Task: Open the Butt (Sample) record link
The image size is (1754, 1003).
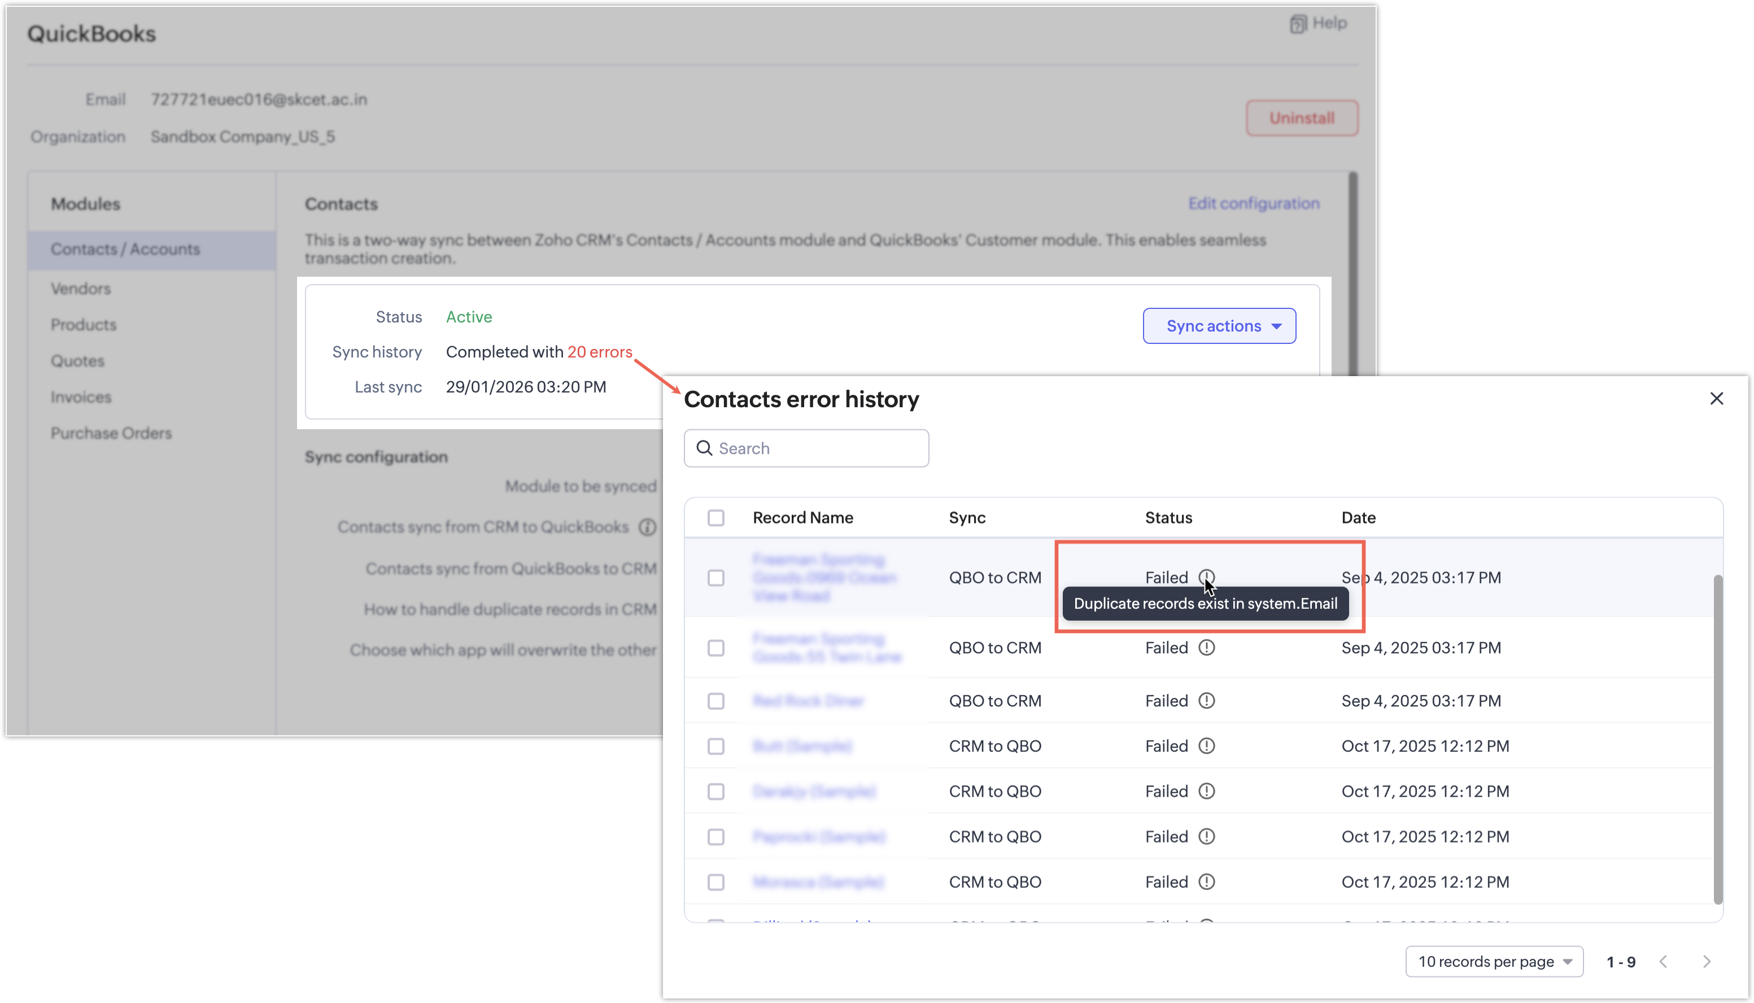Action: (x=802, y=746)
